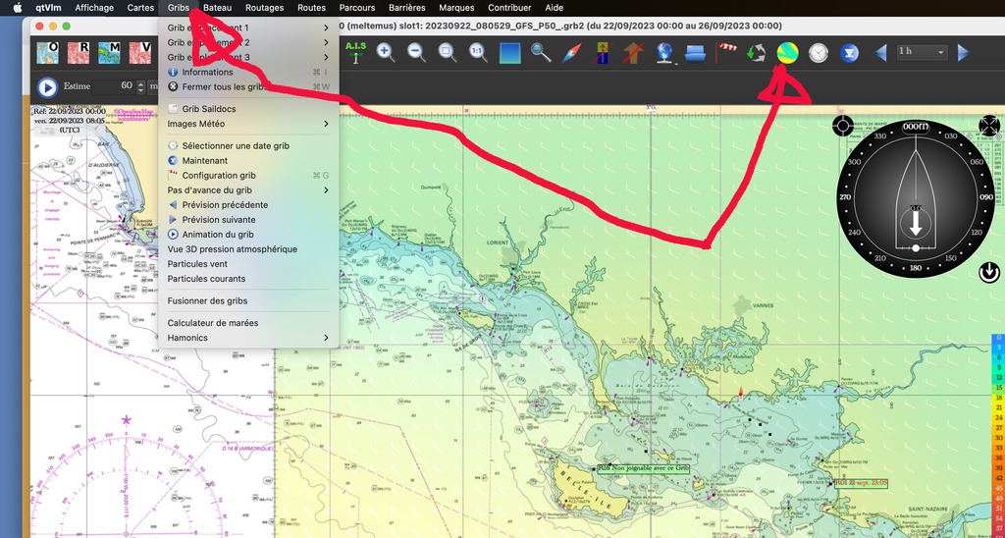
Task: Toggle the A.I.S antenna icon
Action: click(355, 53)
